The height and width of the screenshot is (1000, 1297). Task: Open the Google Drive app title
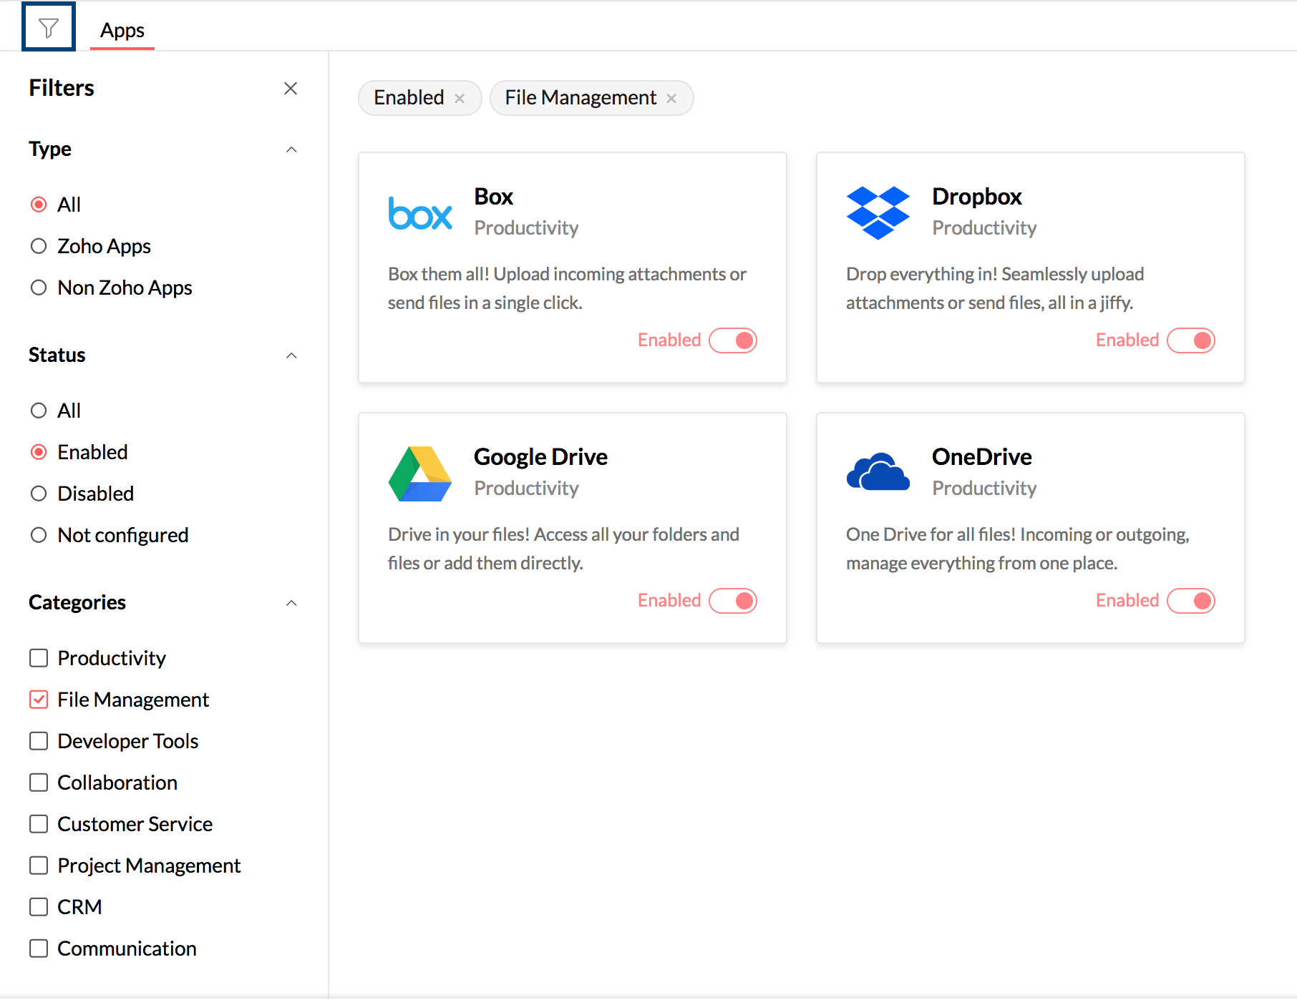pos(540,456)
